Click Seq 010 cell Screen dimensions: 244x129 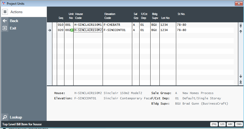pos(60,25)
